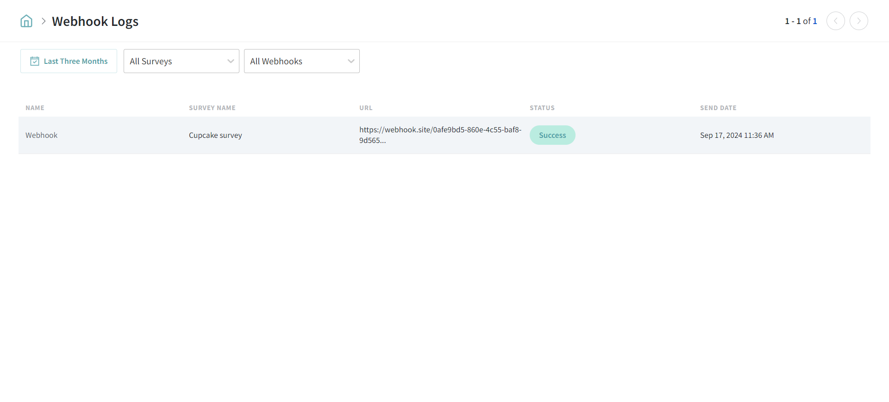Click the breadcrumb chevron next to home
This screenshot has height=402, width=889.
coord(44,21)
